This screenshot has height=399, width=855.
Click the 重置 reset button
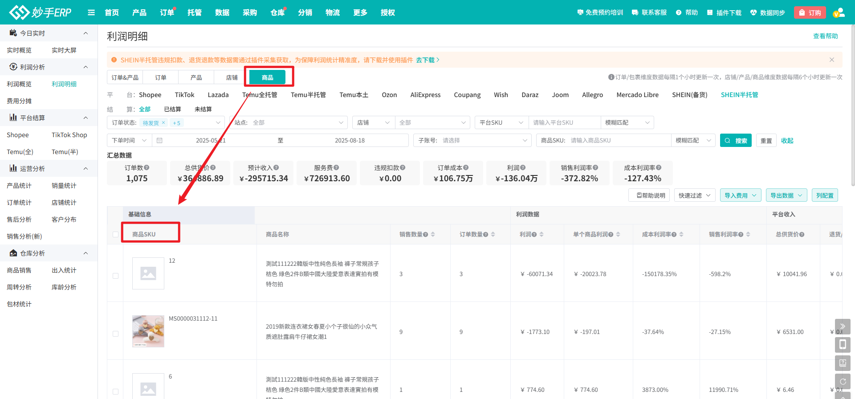pyautogui.click(x=766, y=140)
